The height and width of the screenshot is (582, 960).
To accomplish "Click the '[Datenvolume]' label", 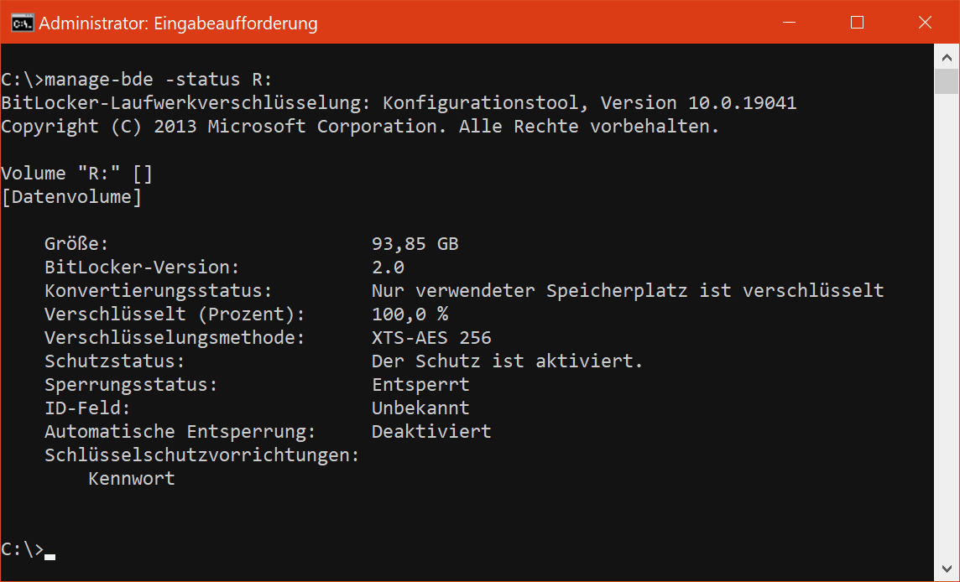I will click(x=71, y=197).
